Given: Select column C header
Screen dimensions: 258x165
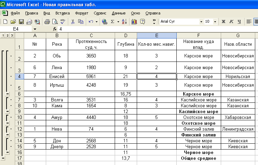Looking at the screenshot, I should click(x=91, y=35).
